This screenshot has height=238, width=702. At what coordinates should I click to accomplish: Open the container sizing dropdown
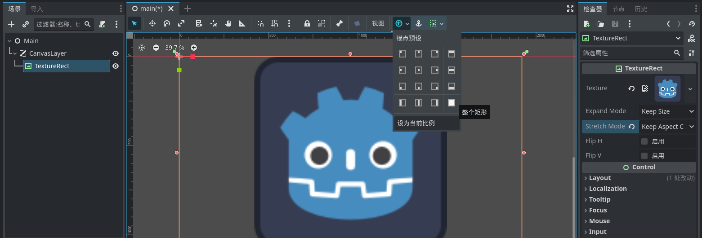point(436,24)
